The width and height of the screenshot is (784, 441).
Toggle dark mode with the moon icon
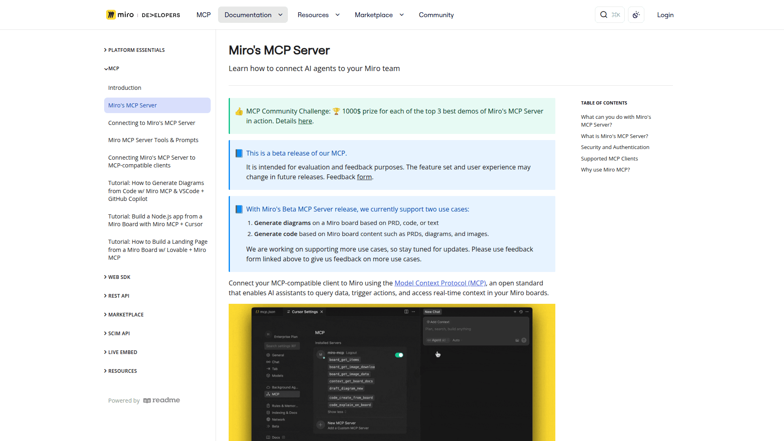click(636, 15)
